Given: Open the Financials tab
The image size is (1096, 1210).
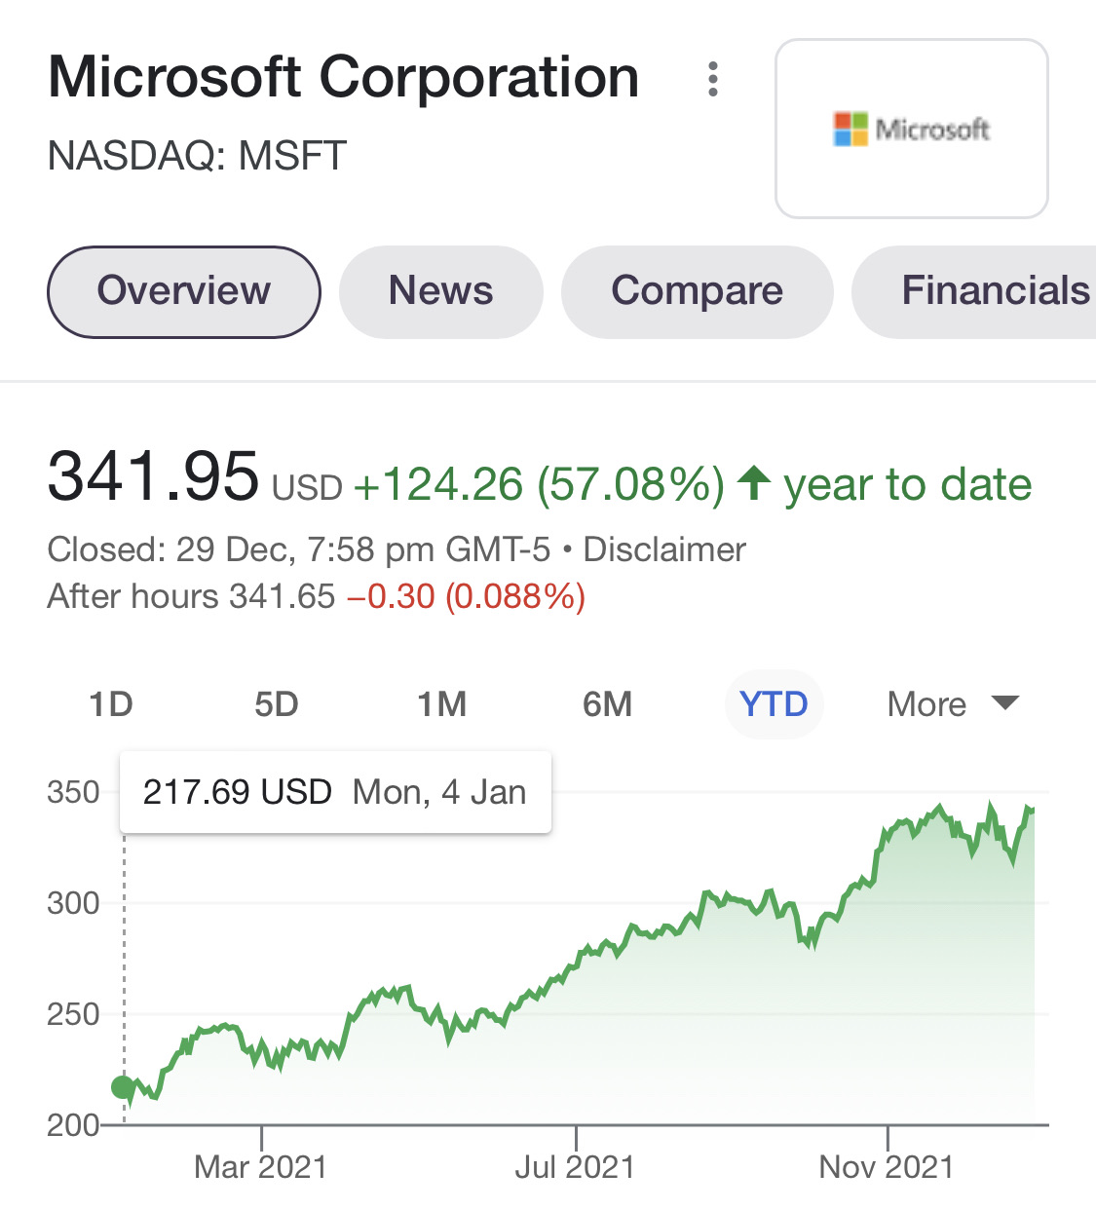Looking at the screenshot, I should (x=984, y=291).
